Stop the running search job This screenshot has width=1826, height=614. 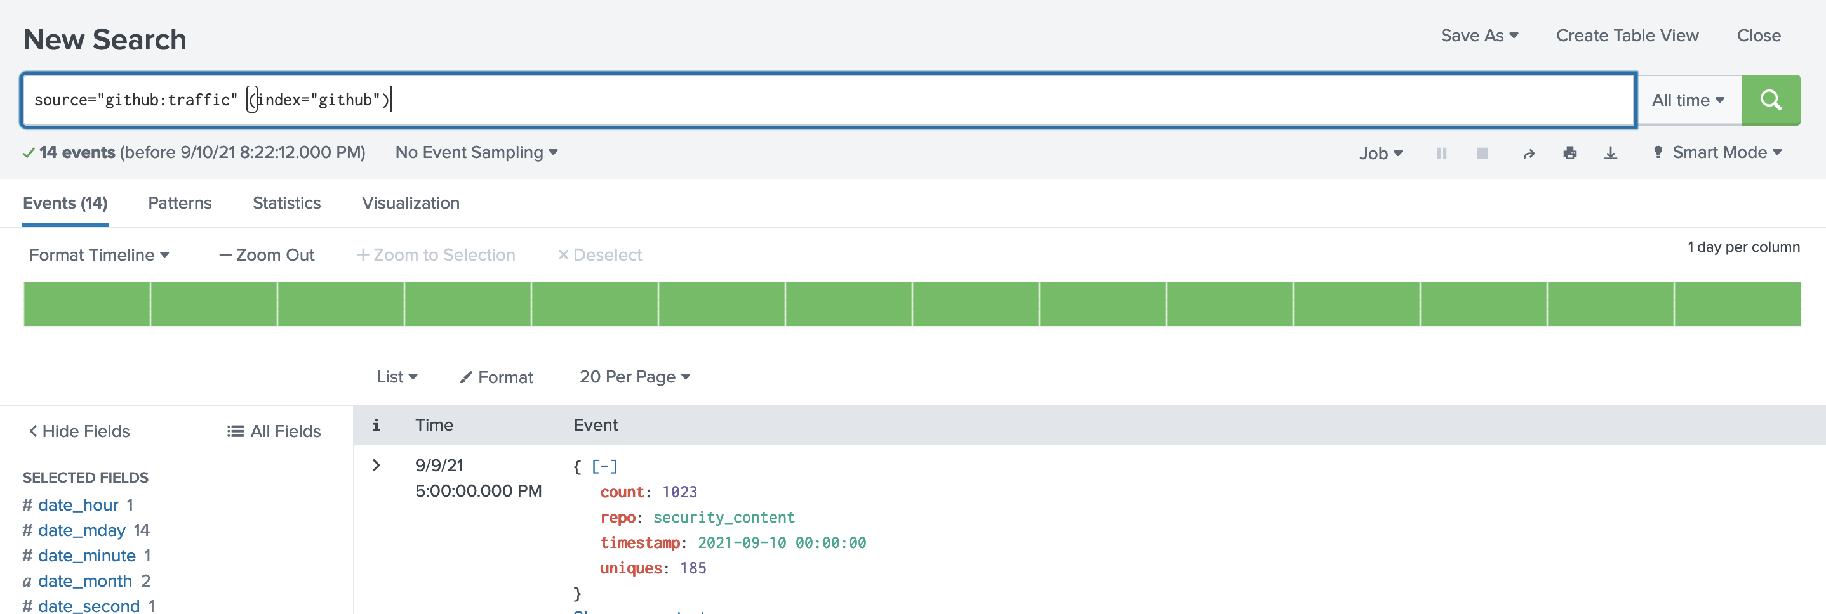coord(1481,153)
